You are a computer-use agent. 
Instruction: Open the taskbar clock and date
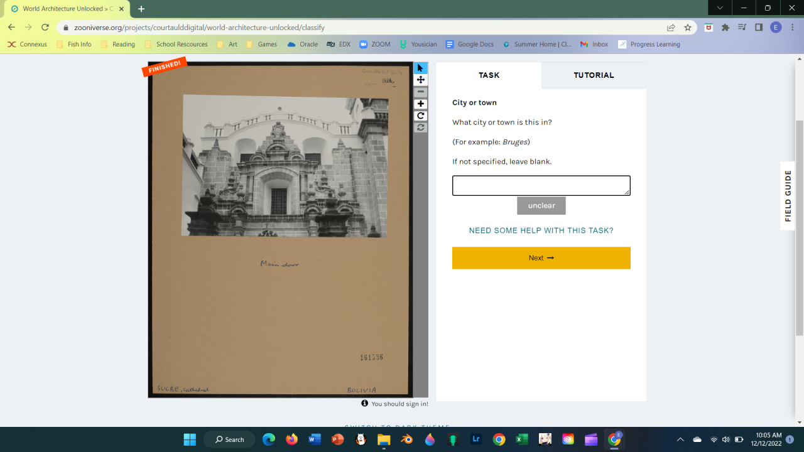click(x=766, y=439)
